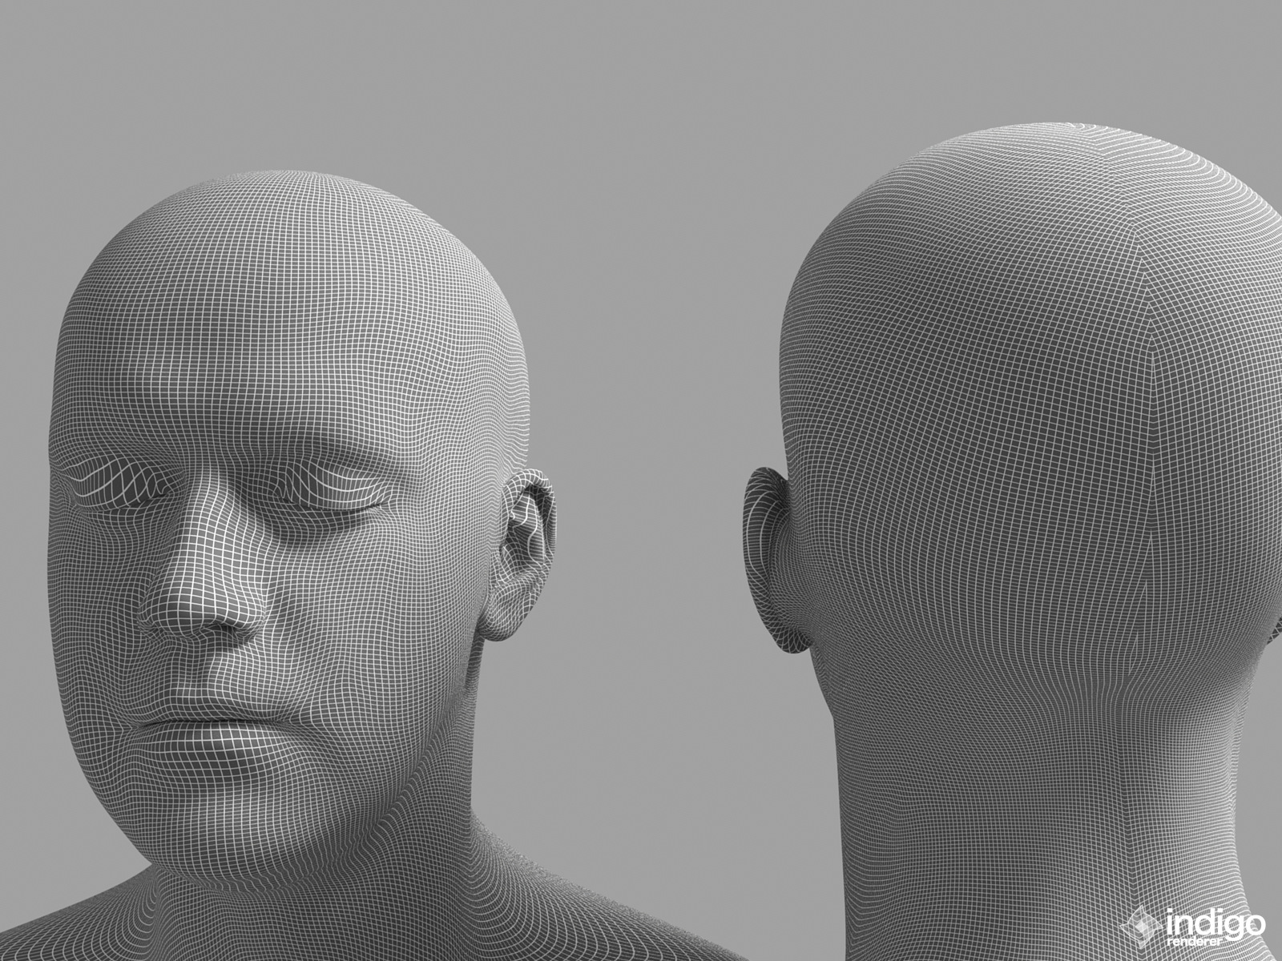This screenshot has width=1282, height=961.
Task: Click the vertical mesh seam on rear-view head
Action: tap(1152, 480)
